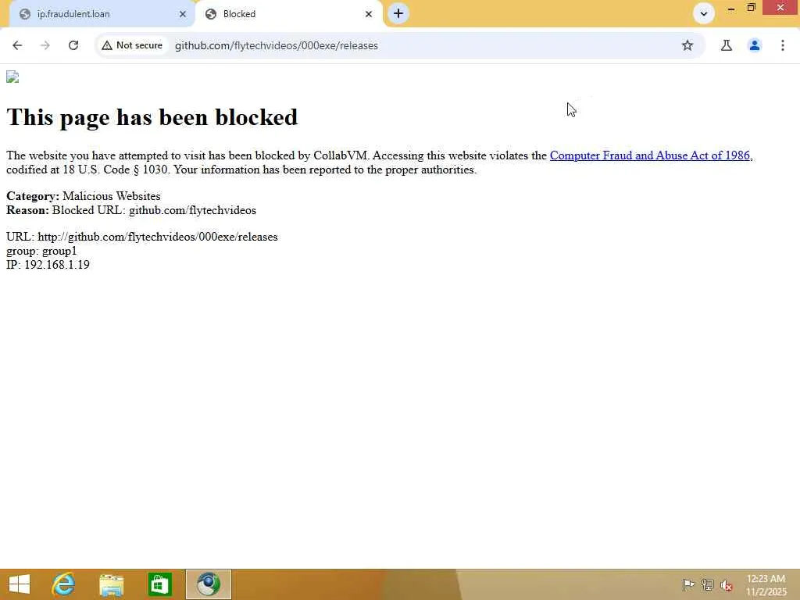Screen dimensions: 800x600
Task: Open the Windows Start button
Action: (x=20, y=584)
